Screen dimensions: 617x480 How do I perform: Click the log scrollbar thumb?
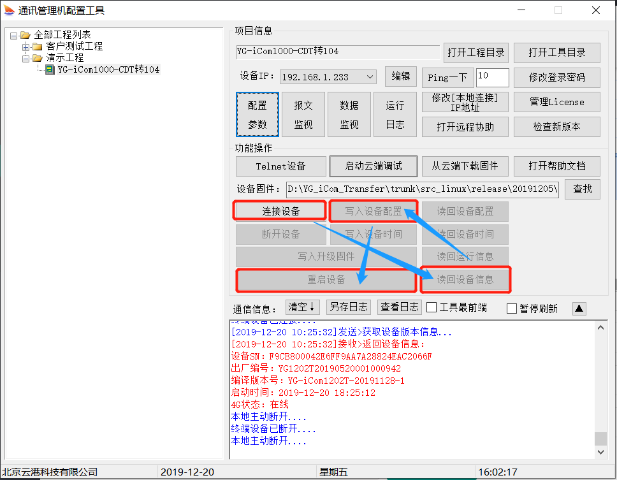(x=600, y=438)
